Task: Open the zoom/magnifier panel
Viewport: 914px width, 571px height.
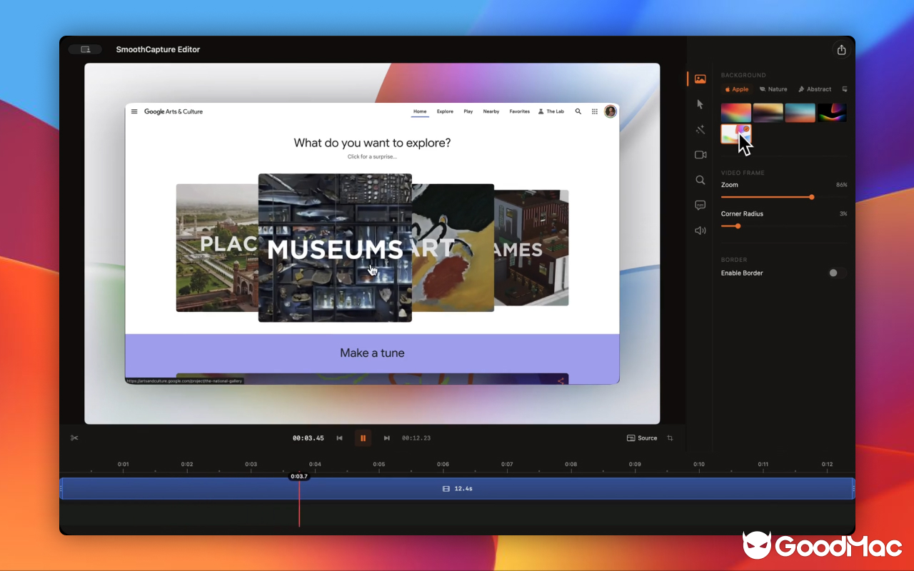Action: tap(700, 180)
